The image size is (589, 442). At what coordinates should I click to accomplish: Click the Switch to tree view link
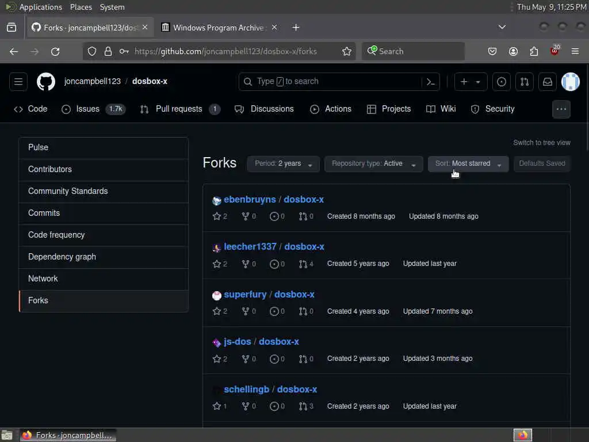(541, 143)
